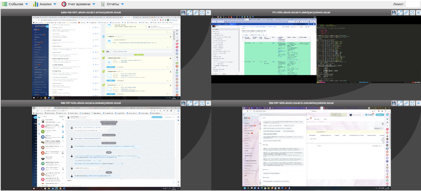Toggle fit-to-window for the r.orlov panel
The image size is (421, 191).
[190, 13]
